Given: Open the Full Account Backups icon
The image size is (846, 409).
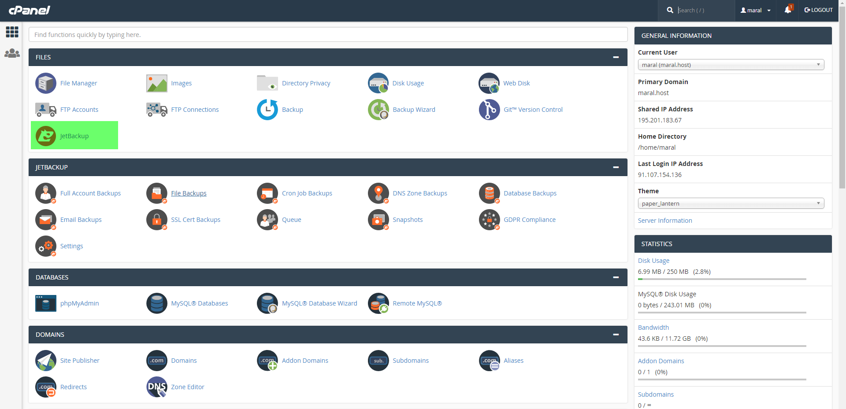Looking at the screenshot, I should pyautogui.click(x=46, y=193).
